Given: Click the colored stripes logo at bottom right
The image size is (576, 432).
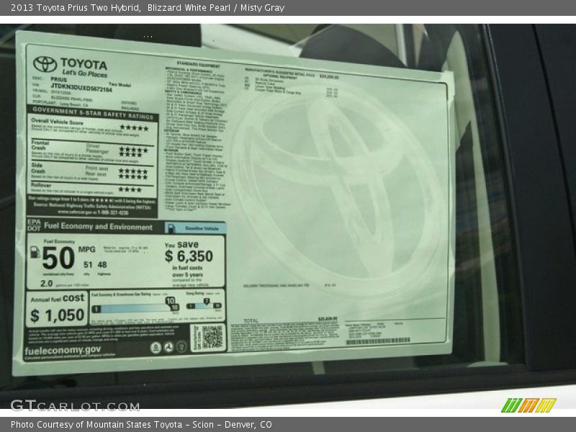Looking at the screenshot, I should tap(528, 405).
